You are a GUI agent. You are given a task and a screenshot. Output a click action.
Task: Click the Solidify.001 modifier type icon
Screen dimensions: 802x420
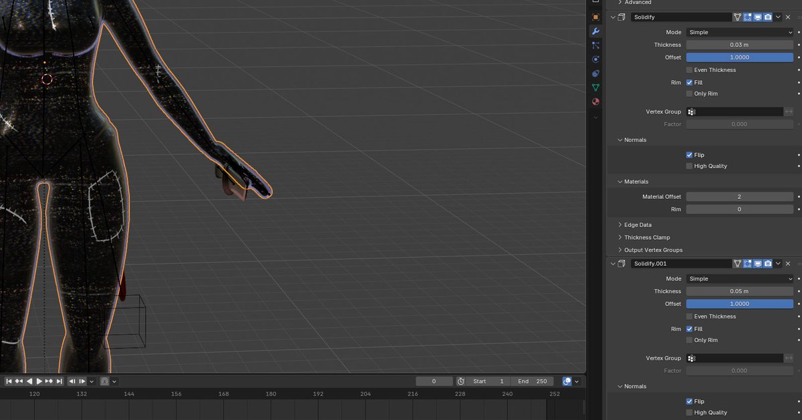click(622, 264)
